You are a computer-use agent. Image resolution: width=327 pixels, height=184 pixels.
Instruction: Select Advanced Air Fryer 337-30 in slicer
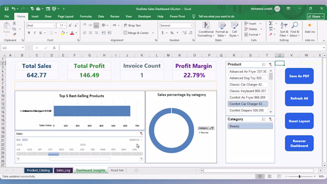pos(248,72)
